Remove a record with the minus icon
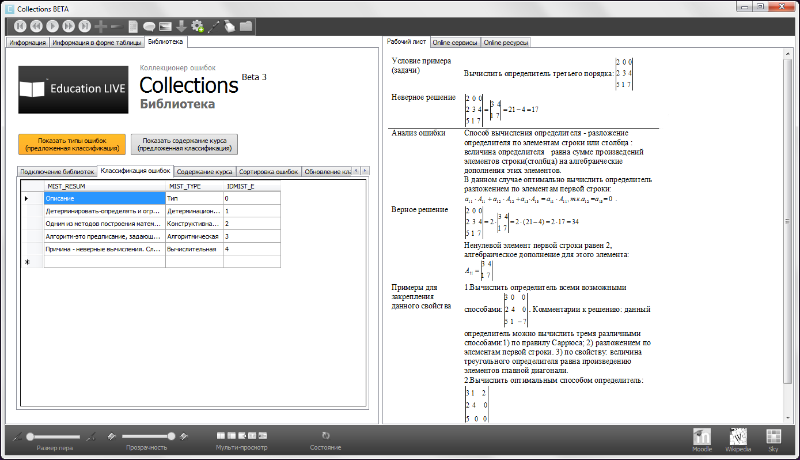The height and width of the screenshot is (460, 800). tap(117, 27)
